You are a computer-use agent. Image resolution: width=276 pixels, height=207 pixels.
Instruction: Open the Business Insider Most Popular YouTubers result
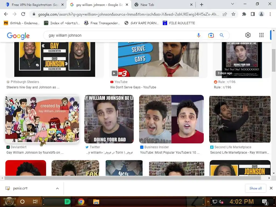tap(170, 153)
